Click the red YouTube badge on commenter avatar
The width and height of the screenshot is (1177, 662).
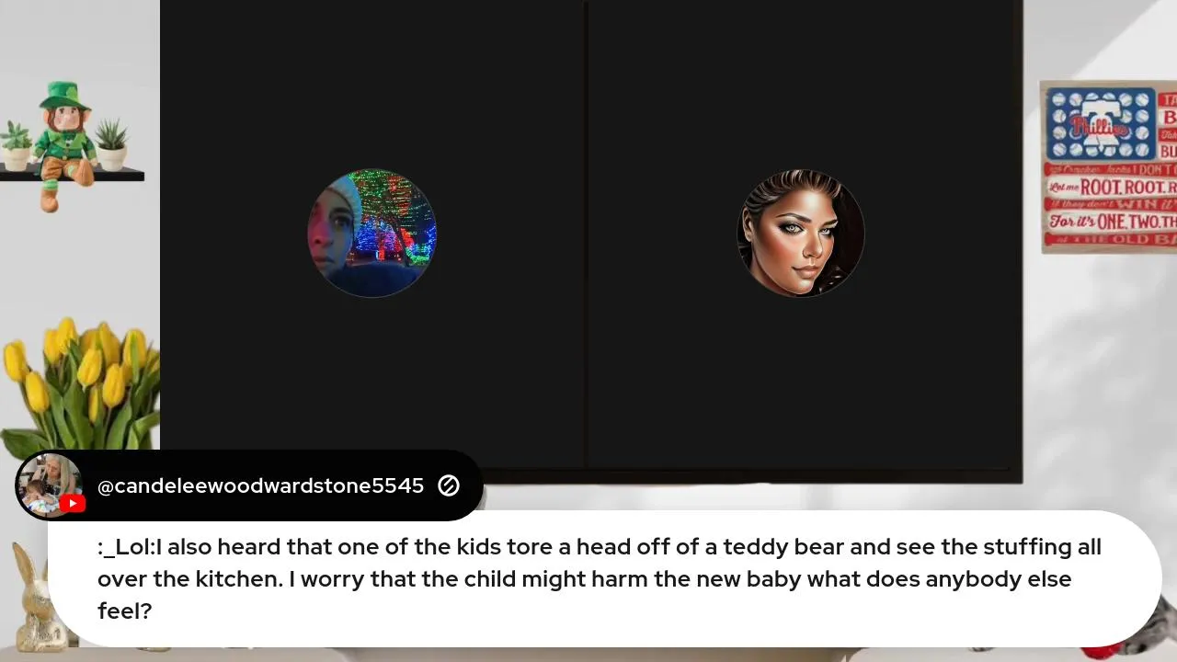(x=73, y=503)
